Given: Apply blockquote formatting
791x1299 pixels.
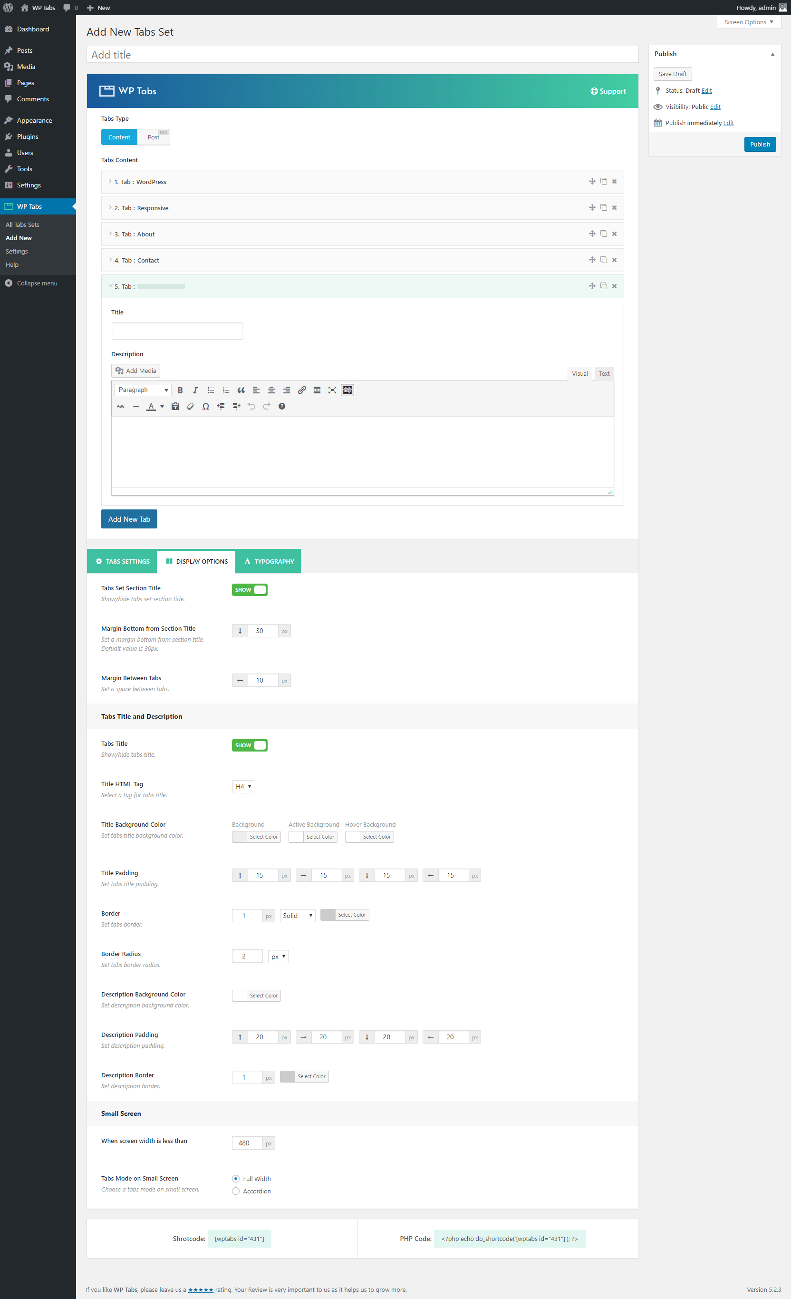Looking at the screenshot, I should click(241, 390).
